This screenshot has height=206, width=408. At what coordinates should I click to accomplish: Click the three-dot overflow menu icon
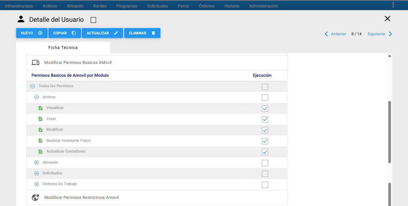pyautogui.click(x=393, y=5)
